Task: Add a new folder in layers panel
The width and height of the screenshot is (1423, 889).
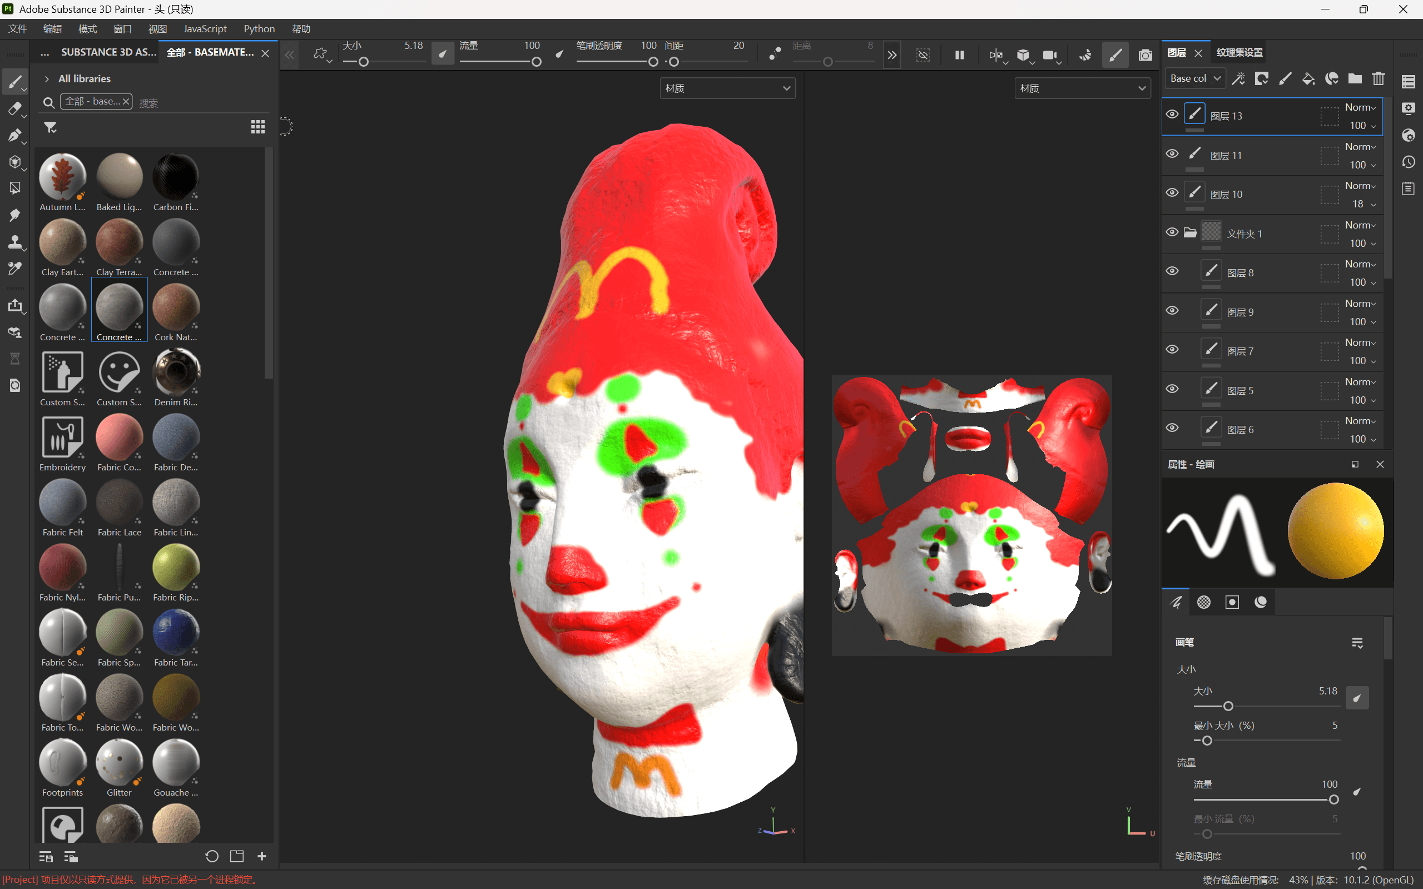Action: (x=1355, y=79)
